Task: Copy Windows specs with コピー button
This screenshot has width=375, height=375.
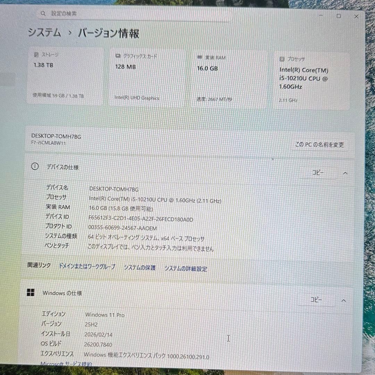Action: (316, 300)
